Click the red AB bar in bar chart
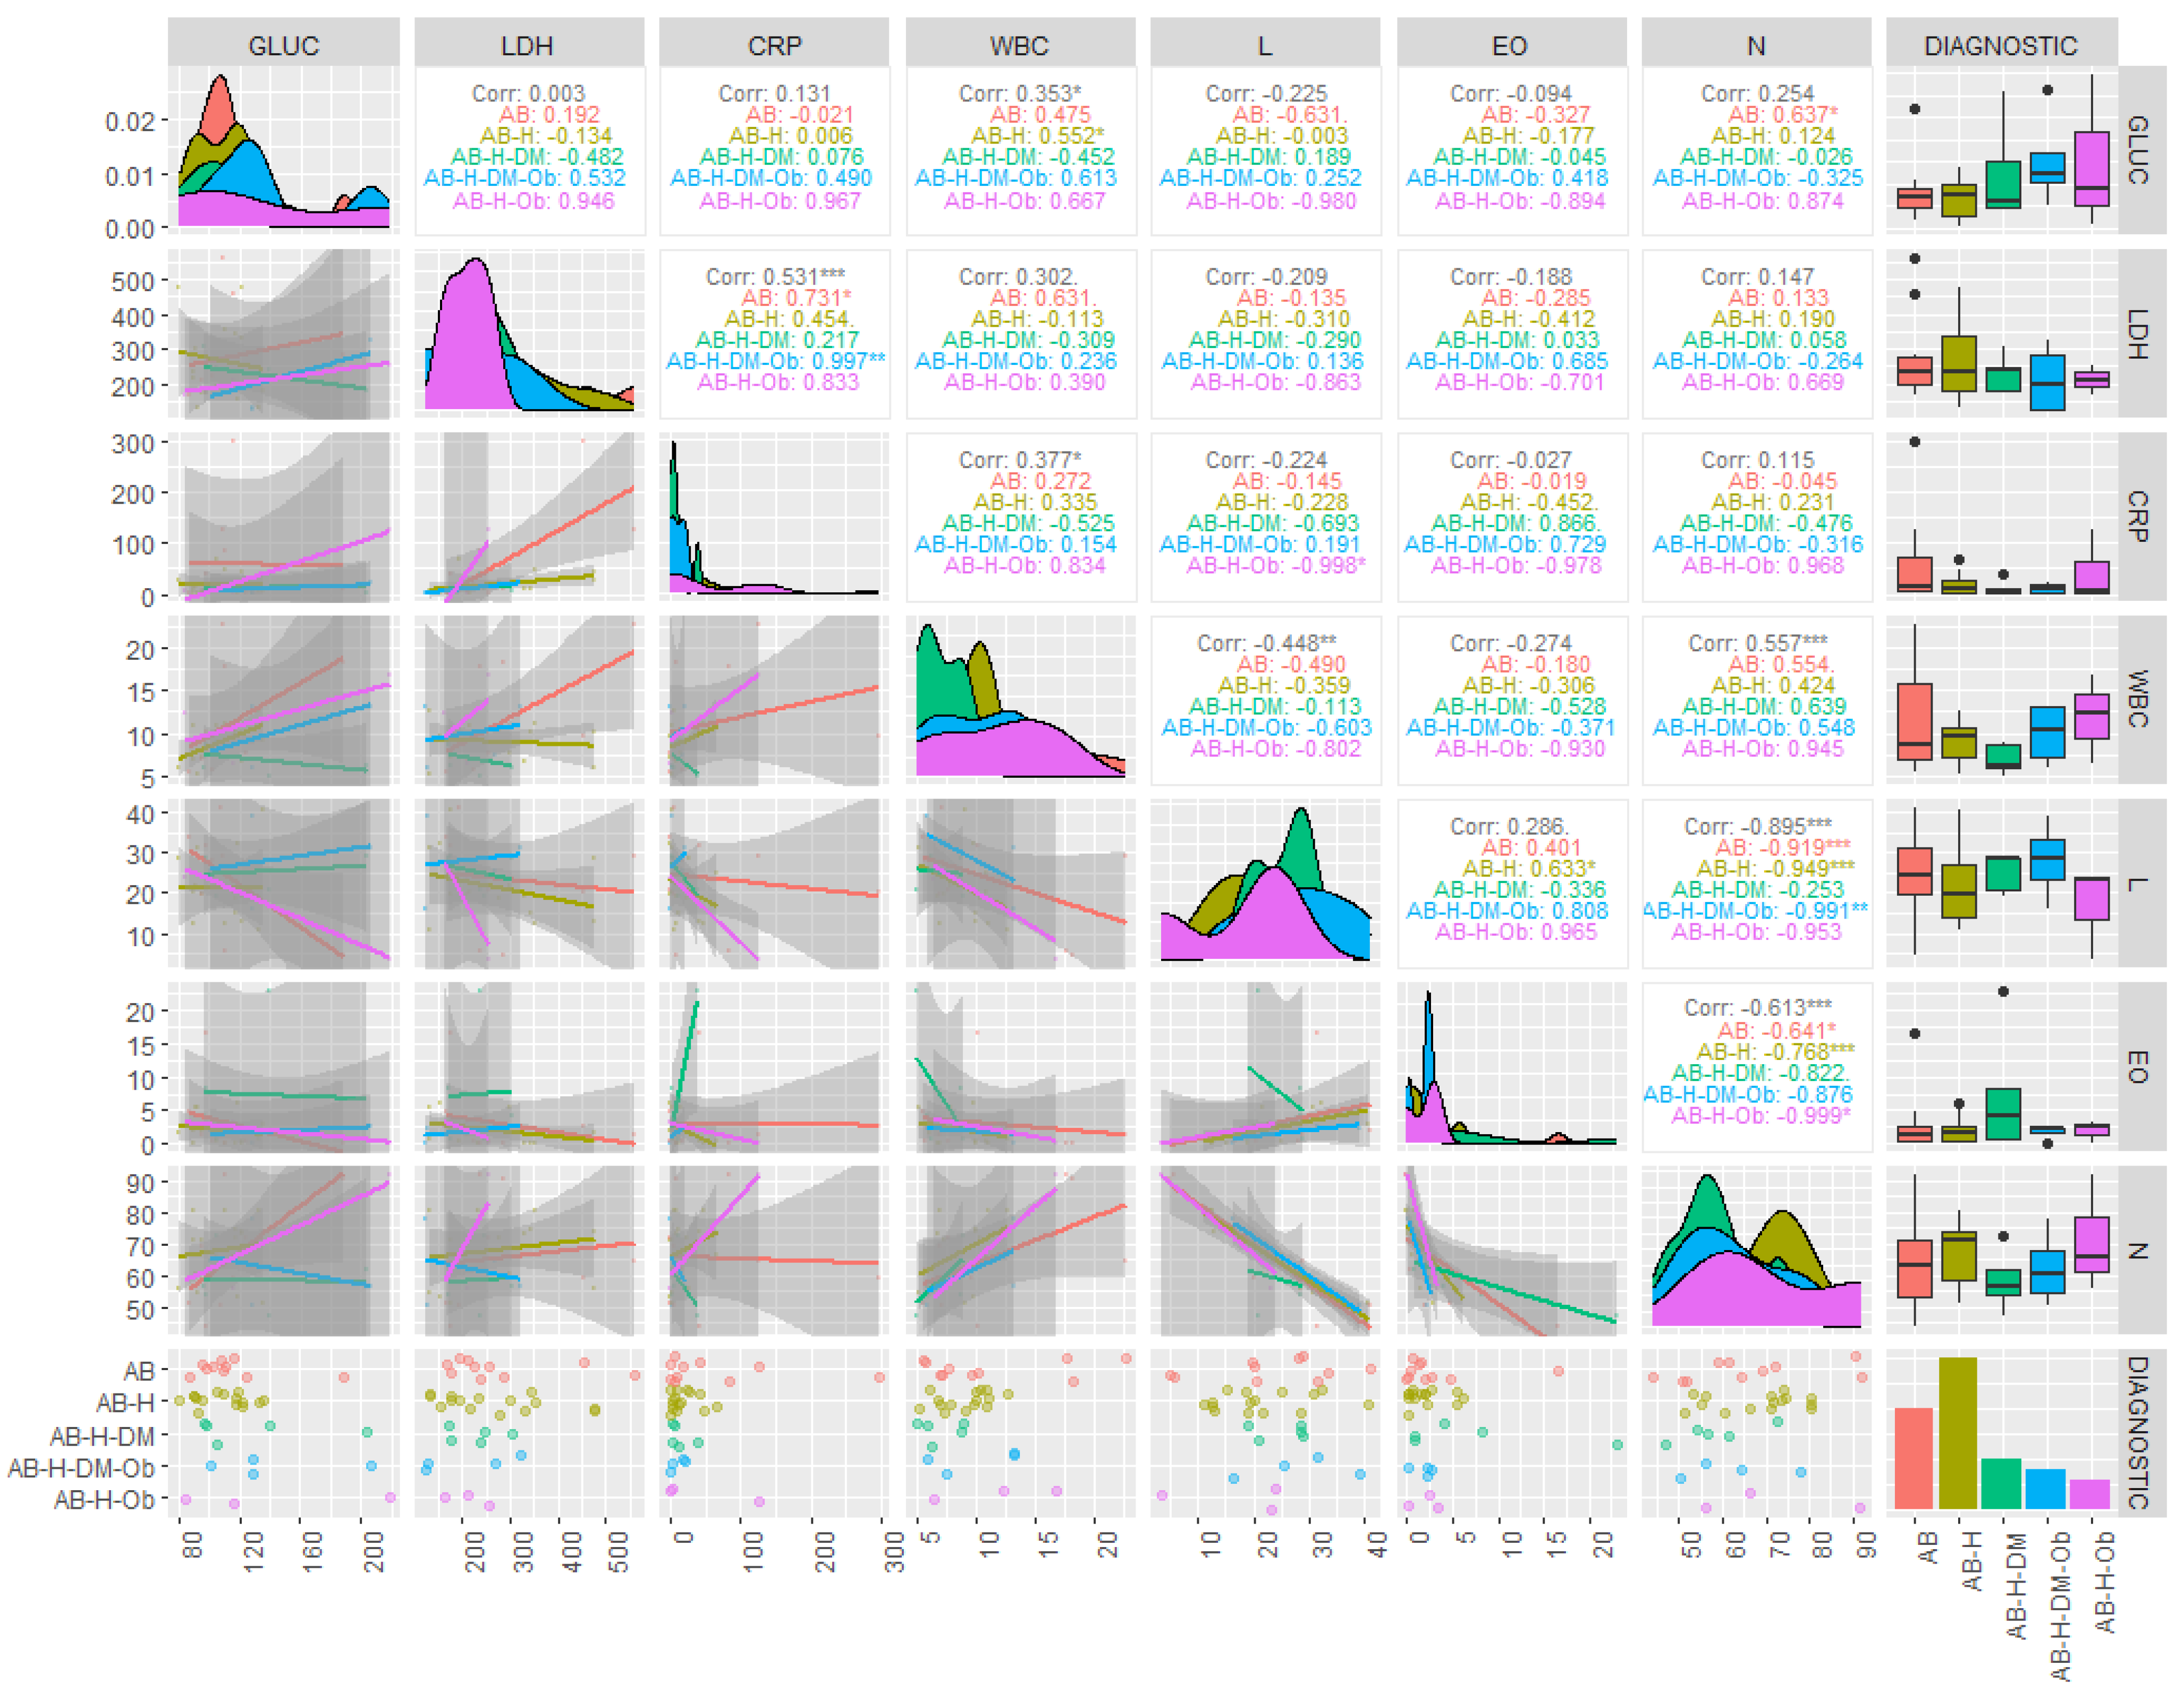 coord(1913,1457)
